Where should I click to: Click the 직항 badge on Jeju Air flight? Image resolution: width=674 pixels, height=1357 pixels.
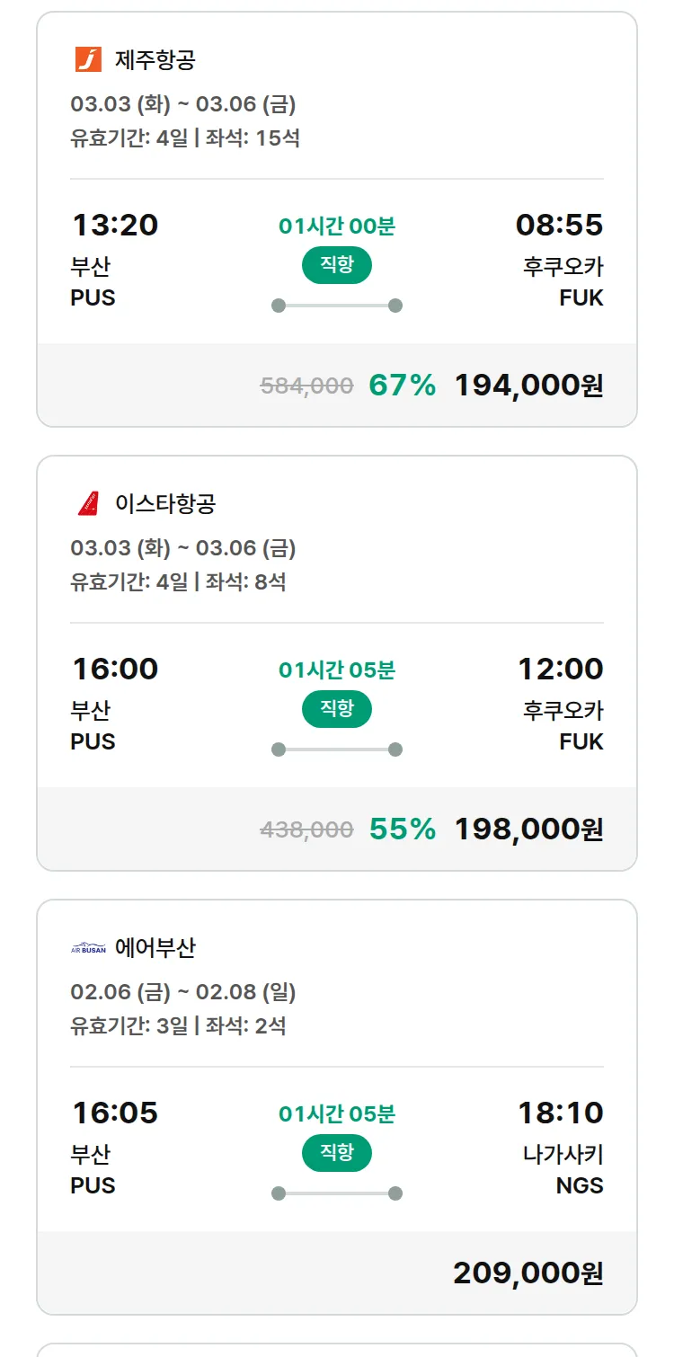click(336, 265)
